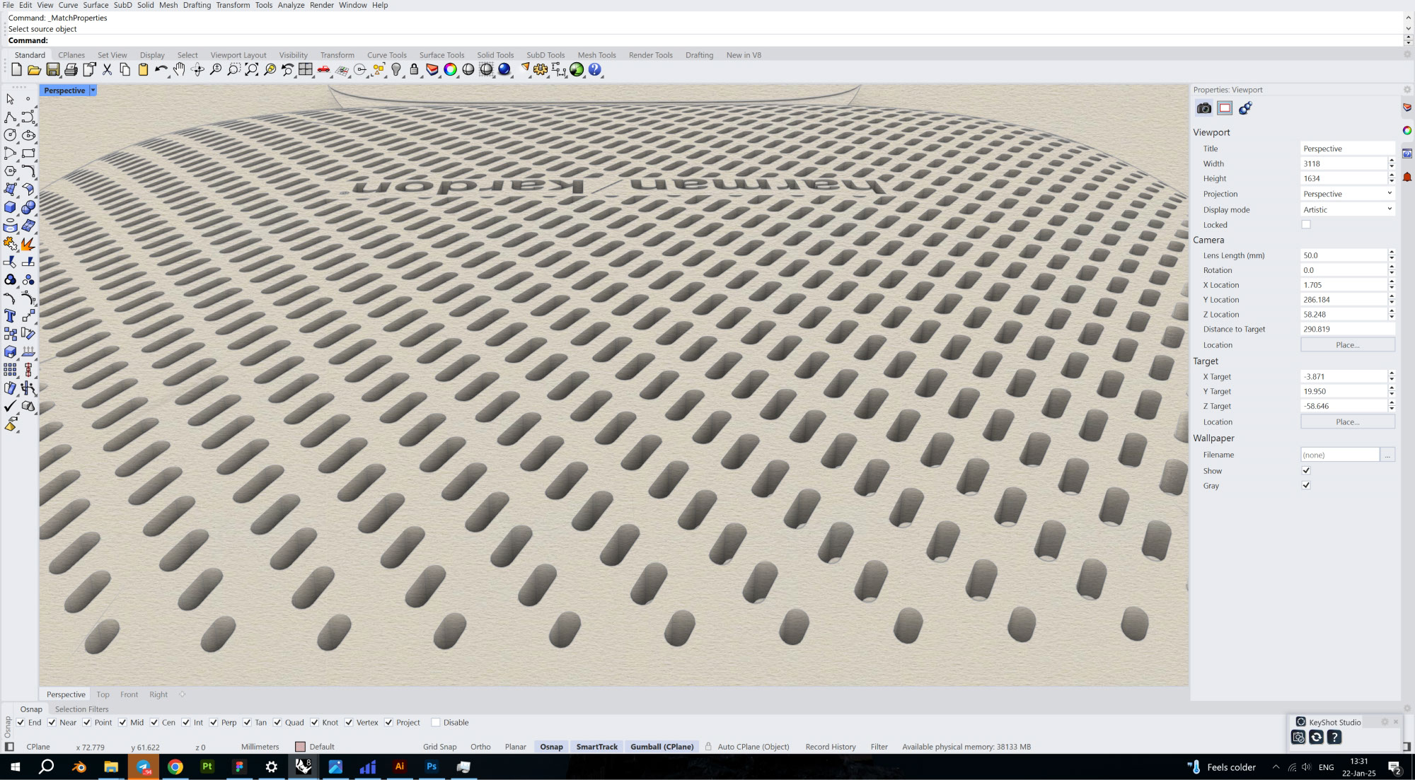Uncheck the wallpaper Gray checkbox
The width and height of the screenshot is (1415, 780).
(1306, 486)
